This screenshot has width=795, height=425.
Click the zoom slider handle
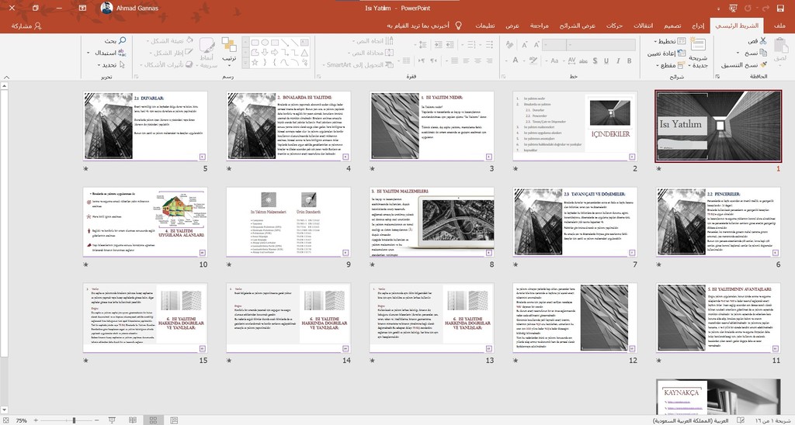(x=74, y=420)
